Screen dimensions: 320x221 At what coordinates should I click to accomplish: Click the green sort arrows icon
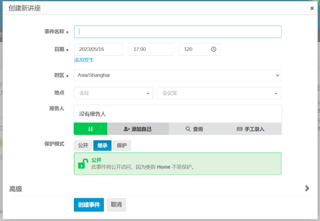click(91, 129)
